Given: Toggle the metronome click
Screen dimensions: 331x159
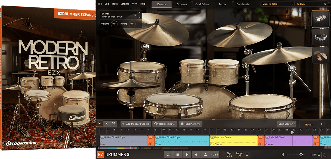Looking at the screenshot, I should pos(205,155).
